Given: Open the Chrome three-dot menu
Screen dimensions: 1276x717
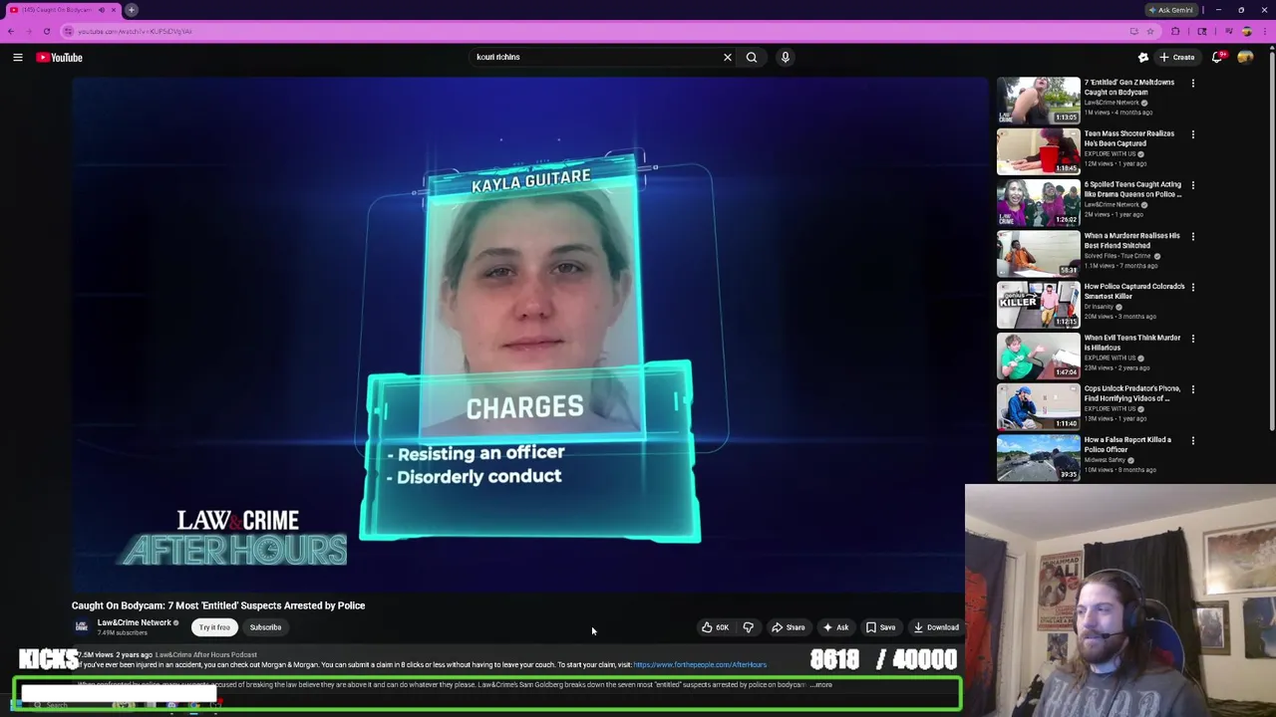Looking at the screenshot, I should (1265, 31).
